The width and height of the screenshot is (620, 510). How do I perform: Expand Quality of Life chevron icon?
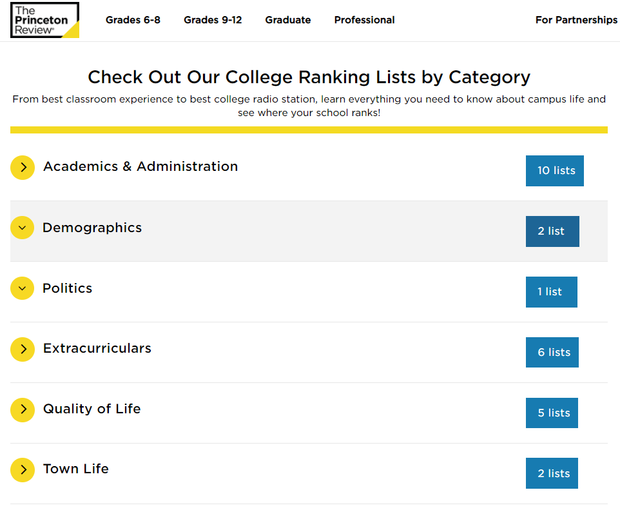pyautogui.click(x=23, y=409)
